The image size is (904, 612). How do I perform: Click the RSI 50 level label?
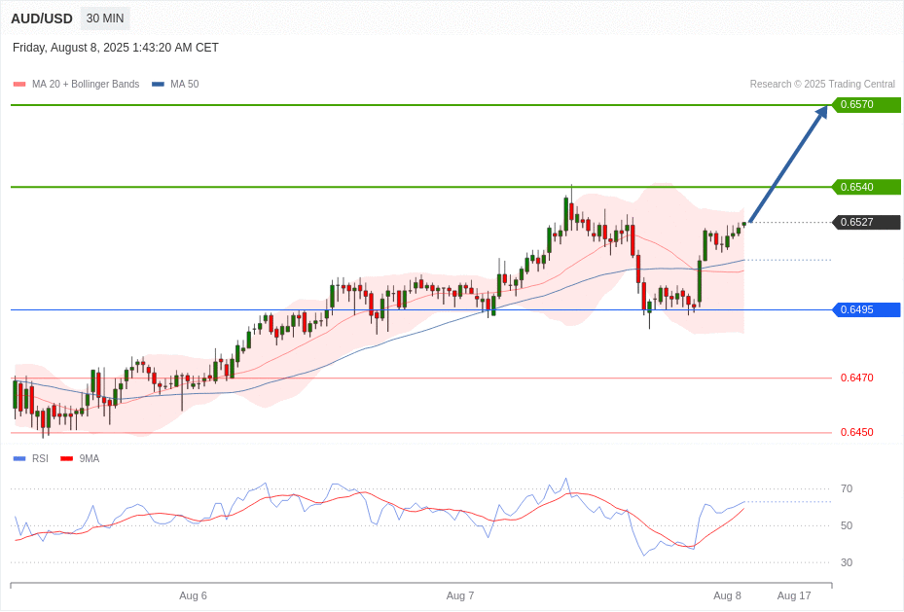point(847,525)
